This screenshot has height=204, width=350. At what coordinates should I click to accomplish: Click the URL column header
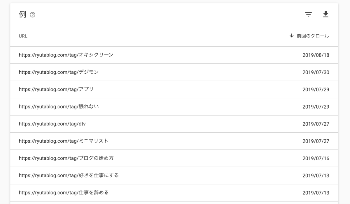click(x=23, y=36)
